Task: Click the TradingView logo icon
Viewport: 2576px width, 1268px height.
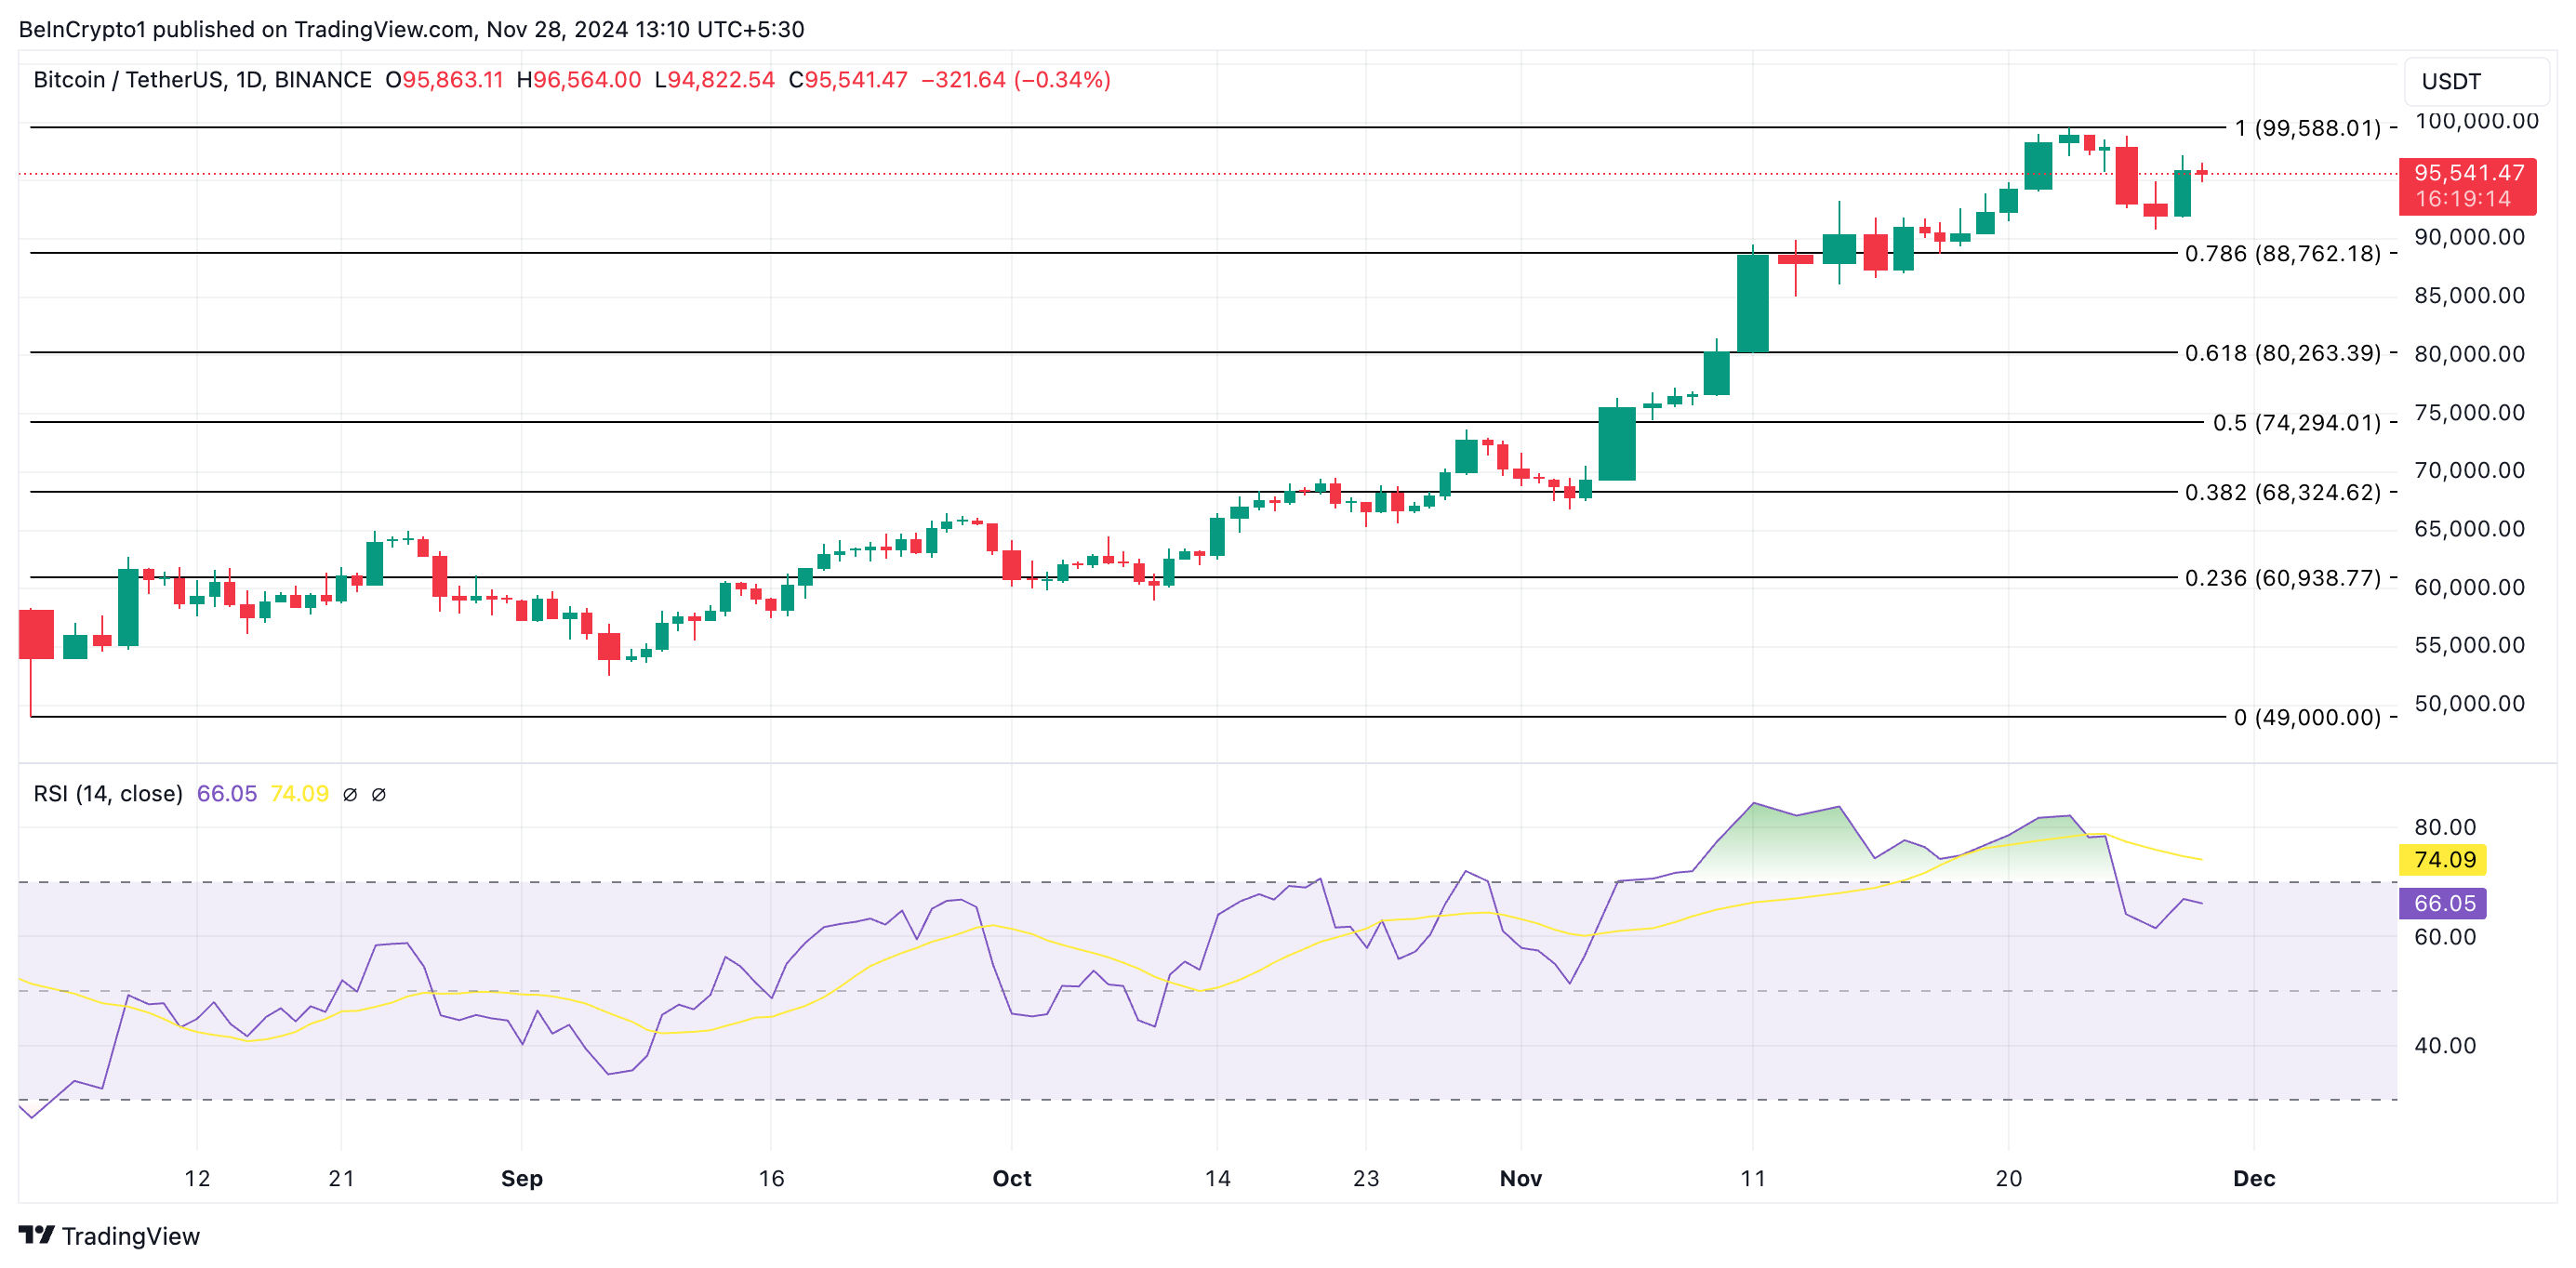Action: [x=36, y=1235]
